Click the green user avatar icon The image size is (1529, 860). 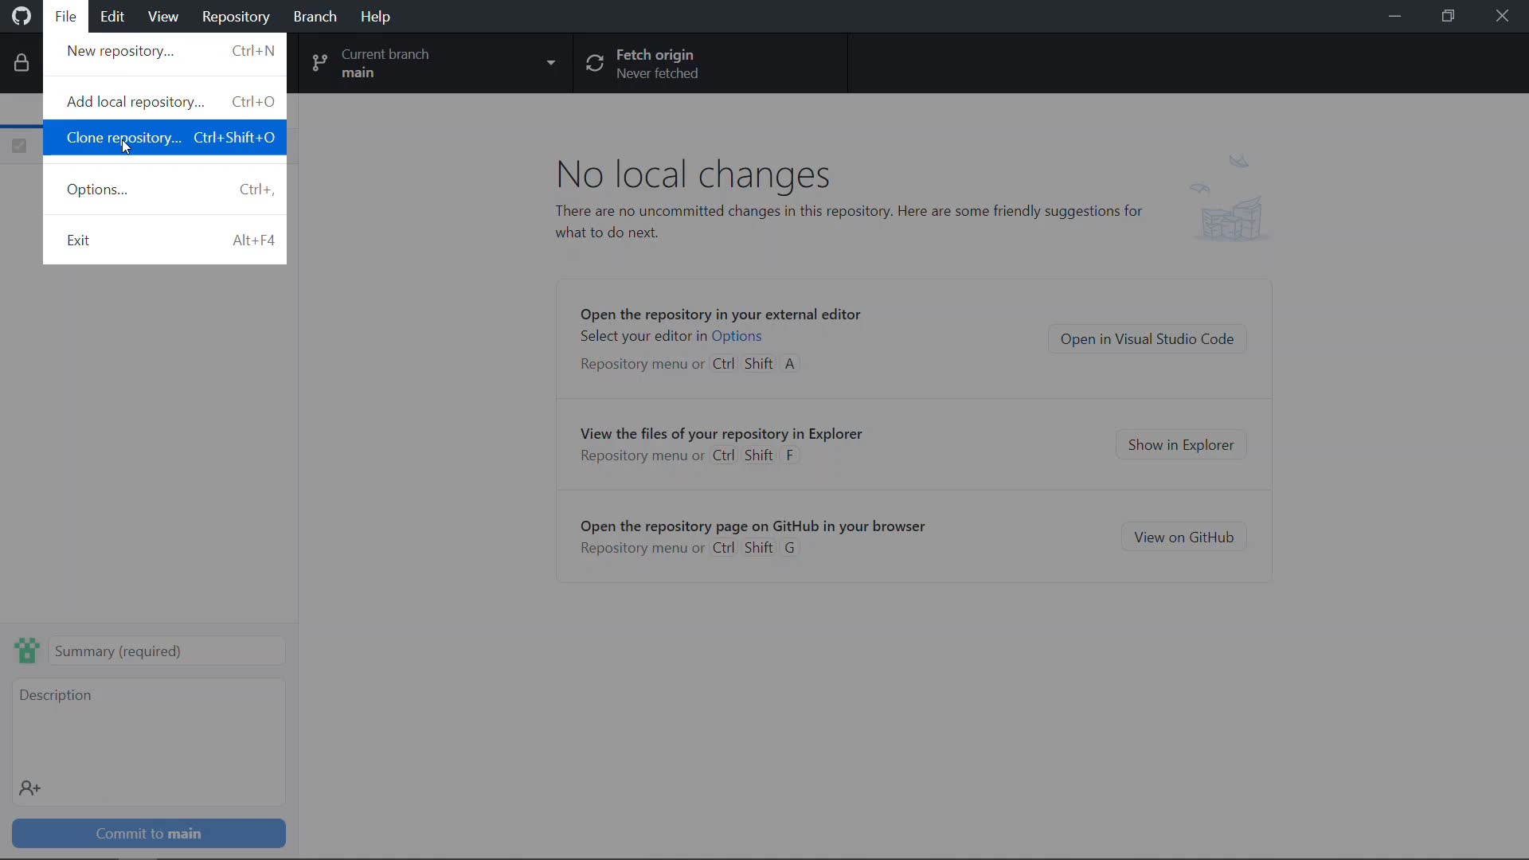click(27, 651)
